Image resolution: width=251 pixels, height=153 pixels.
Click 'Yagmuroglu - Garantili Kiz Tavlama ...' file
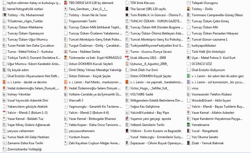click(95, 107)
